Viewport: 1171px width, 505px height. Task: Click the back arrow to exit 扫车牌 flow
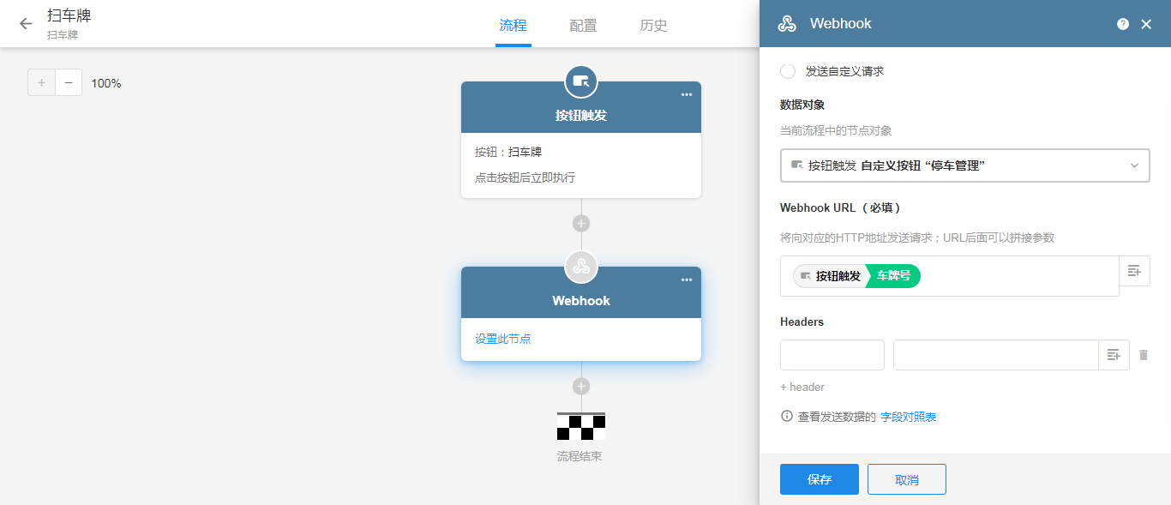(25, 25)
